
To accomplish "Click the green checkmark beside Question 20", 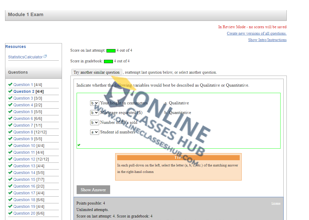I will coord(10,213).
